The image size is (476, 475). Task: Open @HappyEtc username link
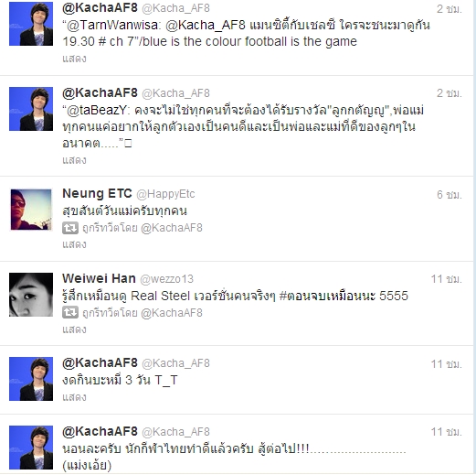pyautogui.click(x=165, y=194)
